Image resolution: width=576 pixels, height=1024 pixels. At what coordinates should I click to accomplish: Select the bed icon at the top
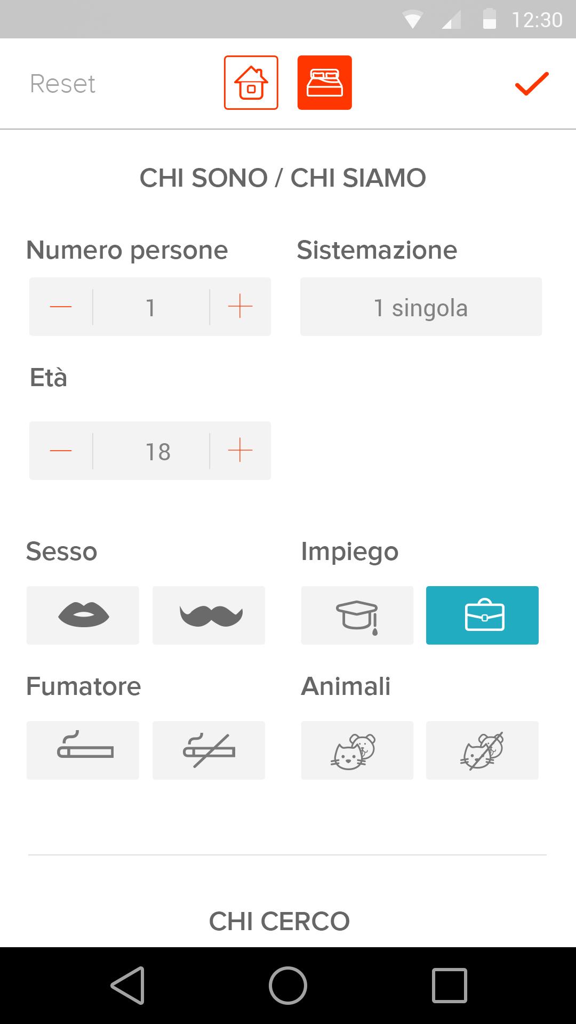coord(324,83)
